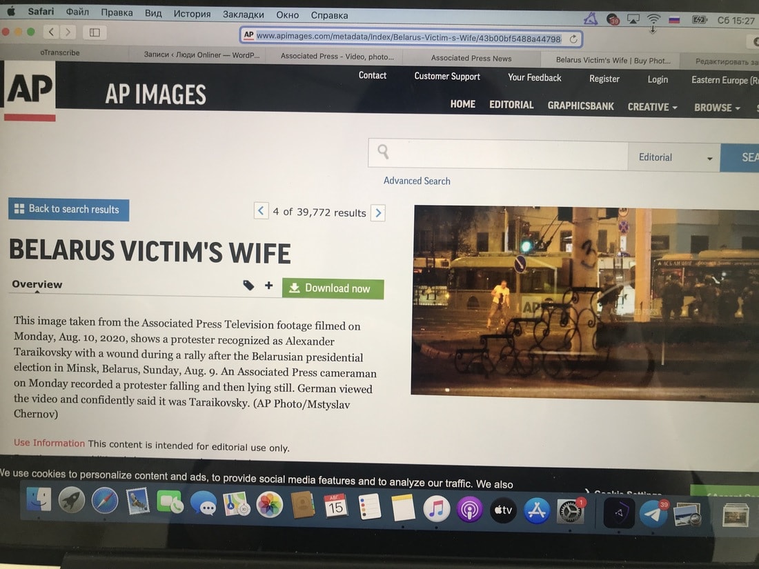This screenshot has height=569, width=759.
Task: Open App Store in dock
Action: 536,511
